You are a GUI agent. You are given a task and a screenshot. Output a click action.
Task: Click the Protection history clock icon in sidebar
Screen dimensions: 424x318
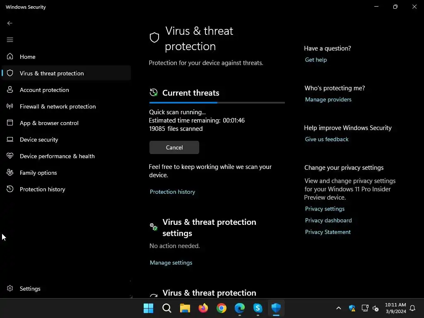(x=10, y=189)
